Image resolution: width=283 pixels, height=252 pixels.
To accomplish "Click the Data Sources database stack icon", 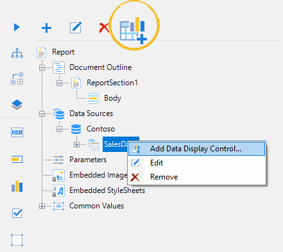I will tap(59, 113).
